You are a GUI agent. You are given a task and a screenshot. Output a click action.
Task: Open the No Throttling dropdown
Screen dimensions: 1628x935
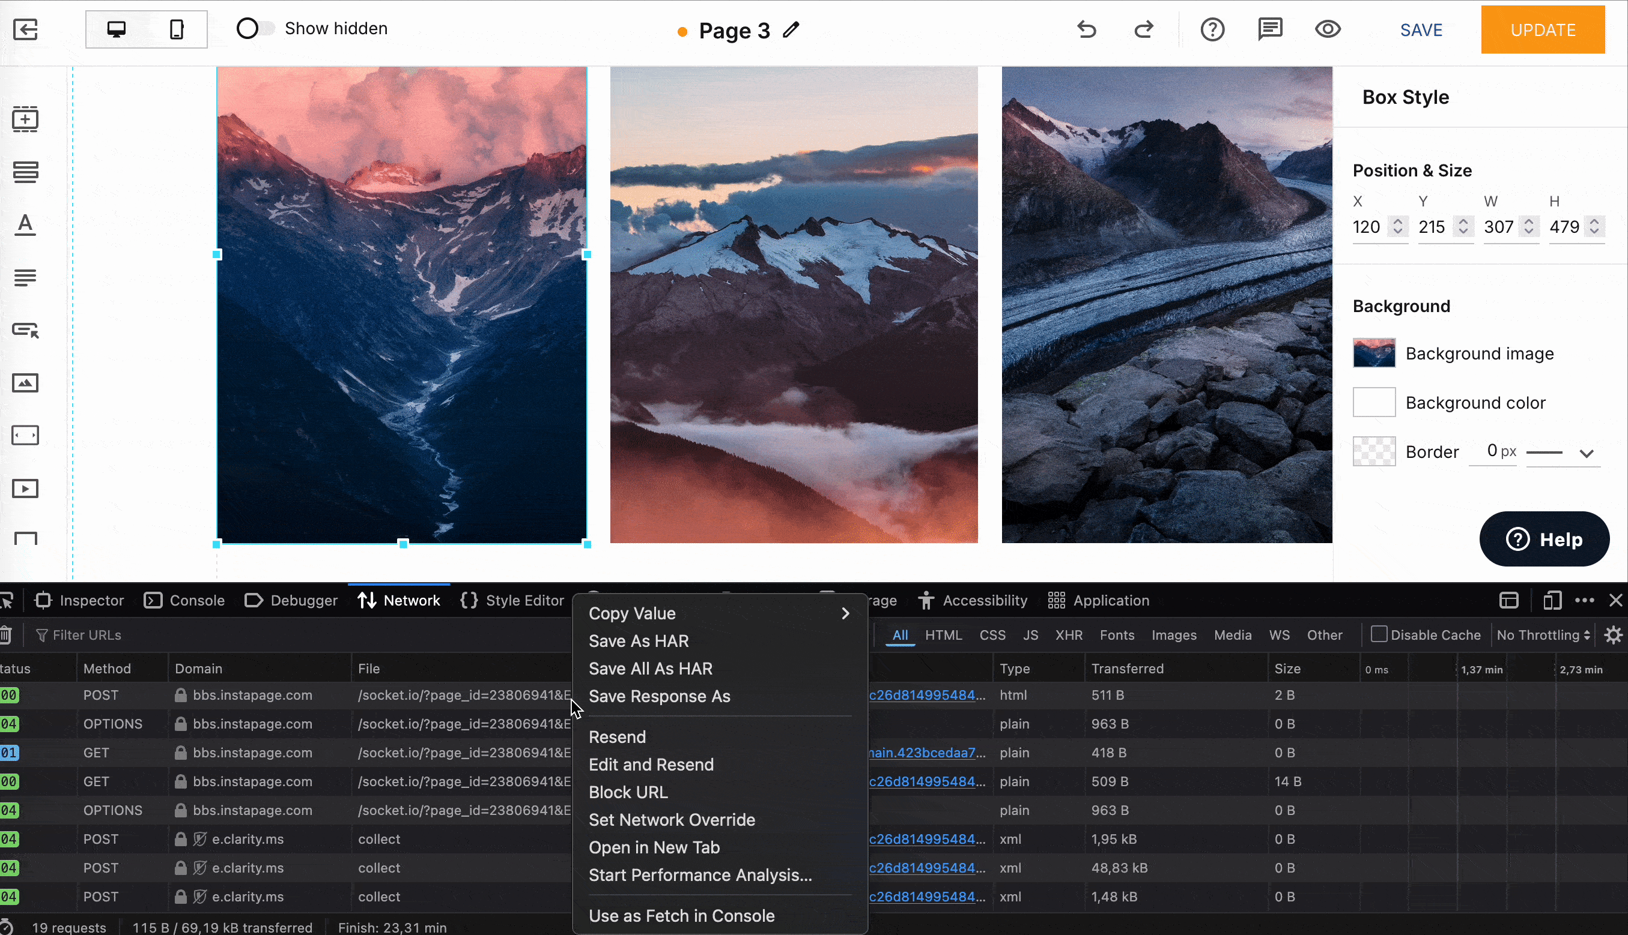coord(1543,635)
